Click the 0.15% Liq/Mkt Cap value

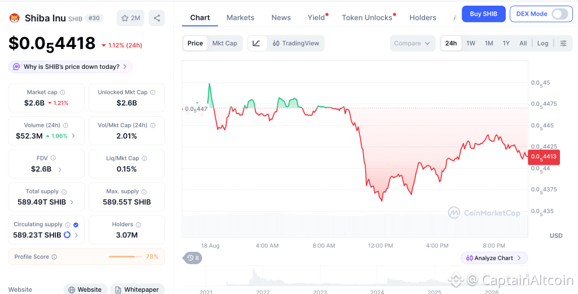(x=127, y=169)
